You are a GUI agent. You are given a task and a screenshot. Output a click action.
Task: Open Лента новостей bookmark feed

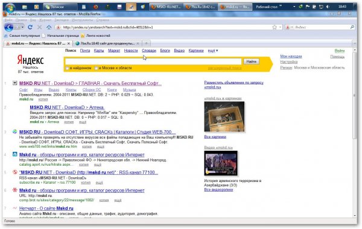pos(95,36)
